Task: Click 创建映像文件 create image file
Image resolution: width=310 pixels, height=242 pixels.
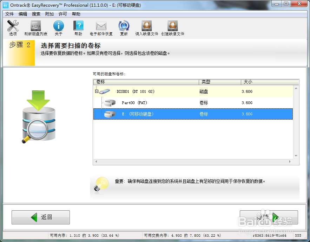Action: 173,28
